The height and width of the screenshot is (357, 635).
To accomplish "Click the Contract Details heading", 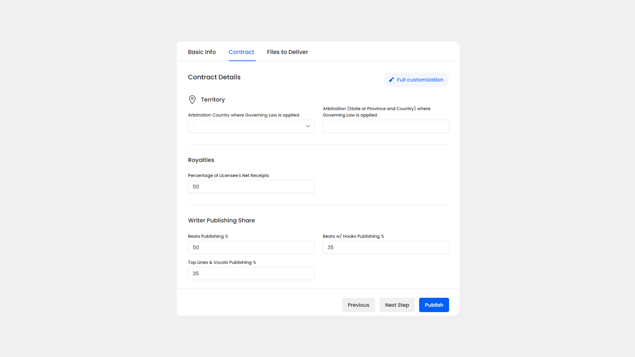I will (x=214, y=77).
